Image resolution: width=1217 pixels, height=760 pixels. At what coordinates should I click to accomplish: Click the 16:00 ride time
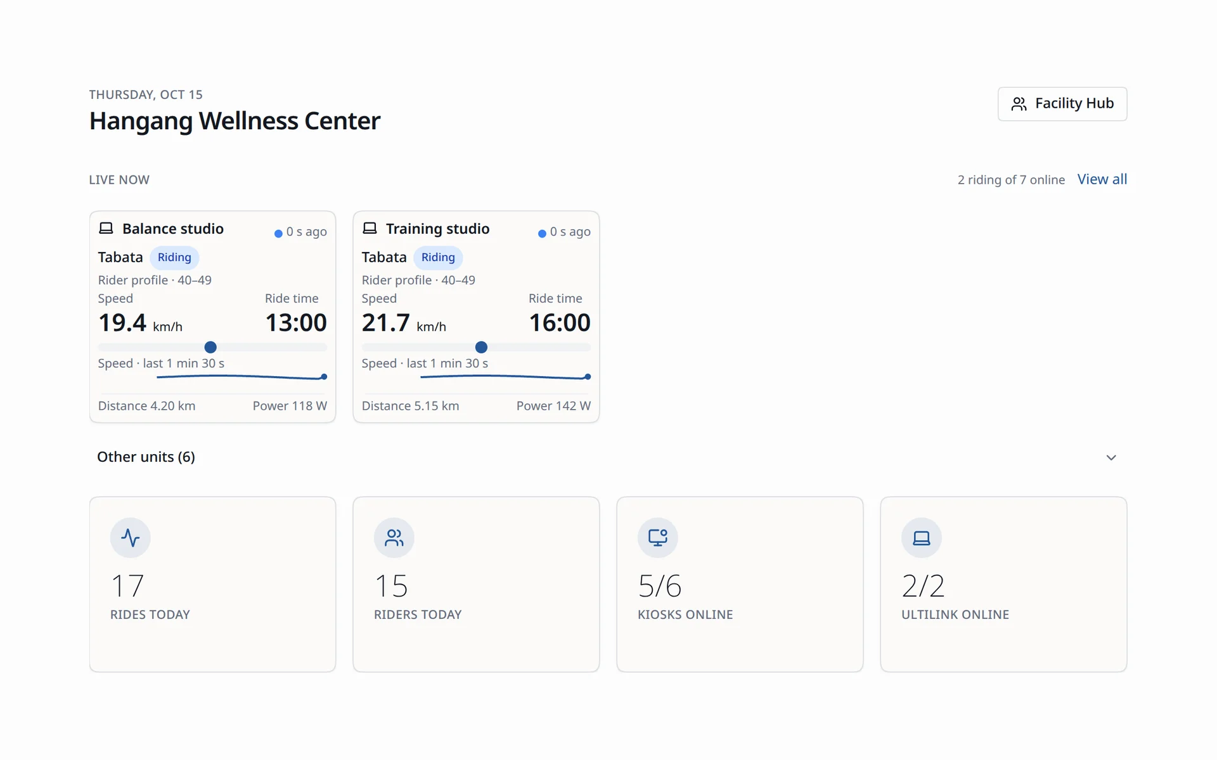pos(560,323)
